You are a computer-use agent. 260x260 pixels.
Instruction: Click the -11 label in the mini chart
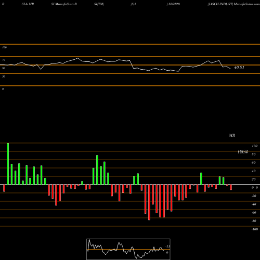(167, 246)
